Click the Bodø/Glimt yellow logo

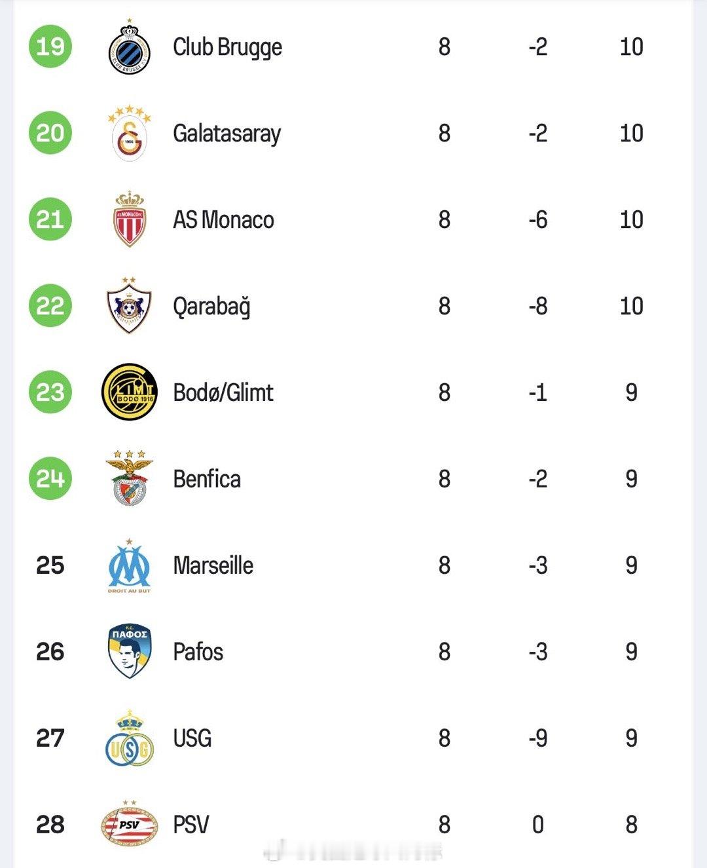[x=130, y=392]
